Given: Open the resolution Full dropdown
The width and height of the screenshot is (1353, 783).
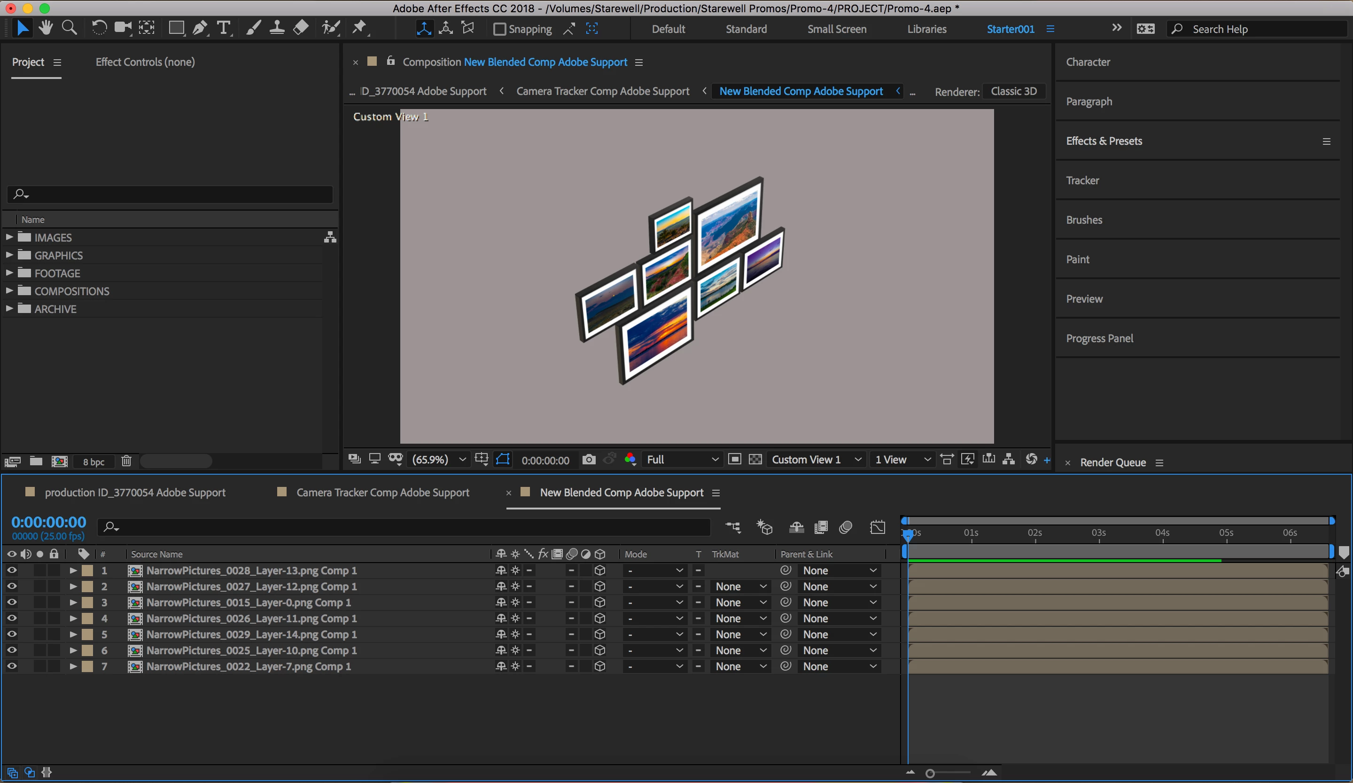Looking at the screenshot, I should pyautogui.click(x=682, y=460).
